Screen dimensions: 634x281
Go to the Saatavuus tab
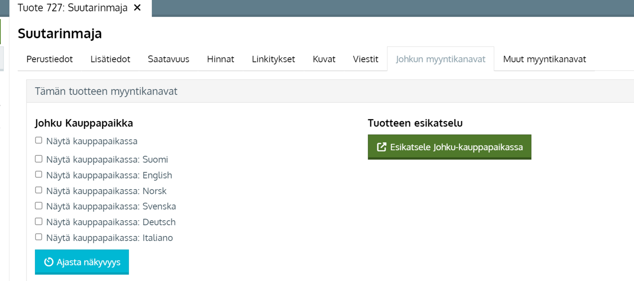(x=168, y=59)
